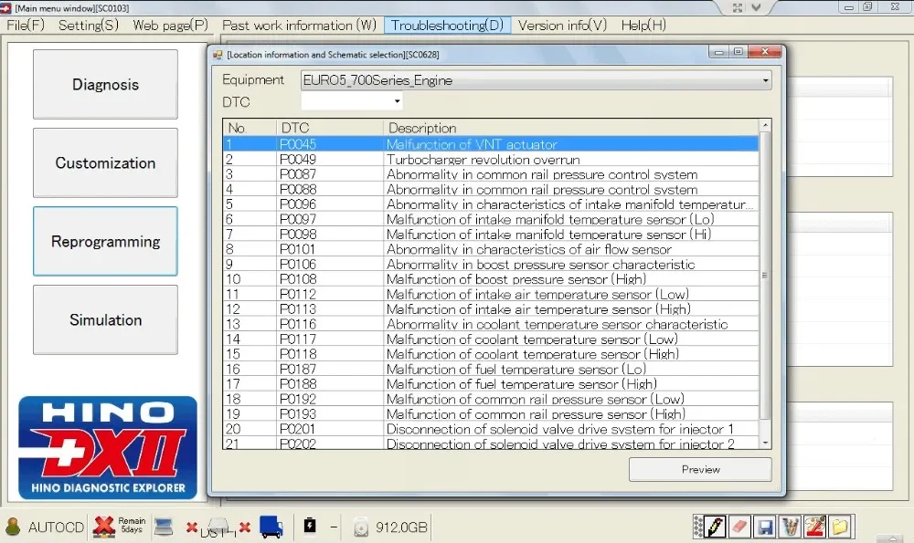Viewport: 914px width, 543px height.
Task: Open the Troubleshooting menu
Action: click(x=447, y=25)
